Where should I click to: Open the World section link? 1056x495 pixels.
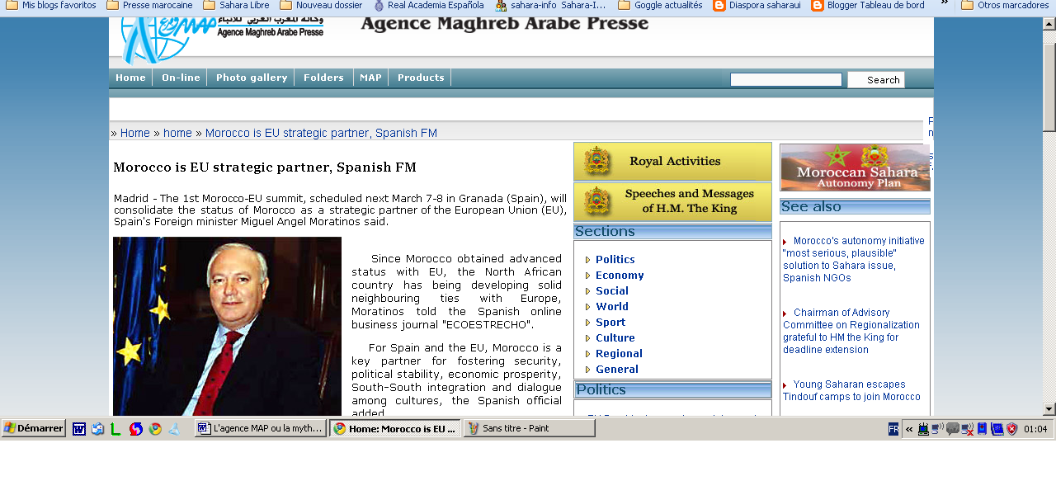[x=612, y=306]
